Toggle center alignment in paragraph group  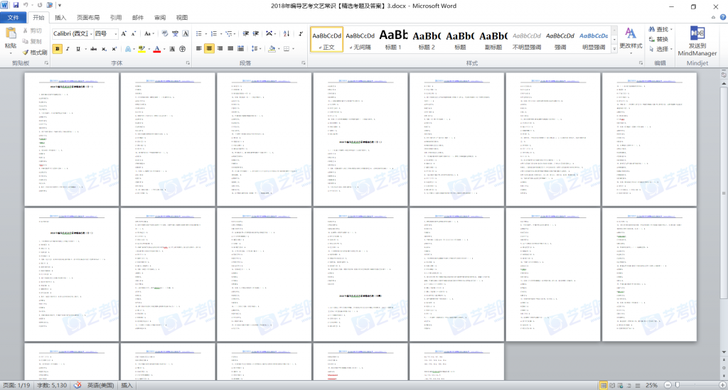point(210,49)
